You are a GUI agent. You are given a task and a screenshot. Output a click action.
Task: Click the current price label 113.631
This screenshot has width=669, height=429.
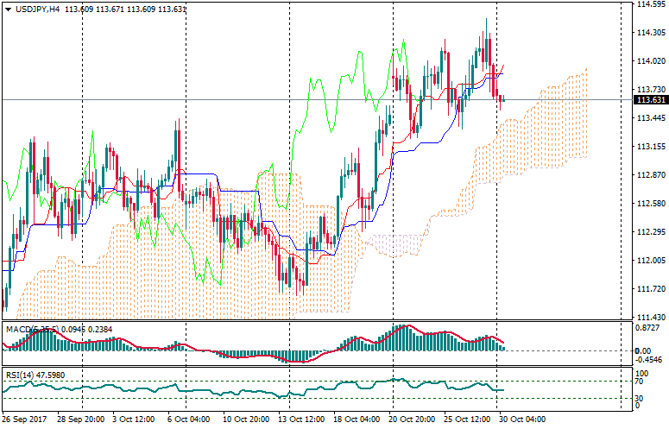coord(649,100)
